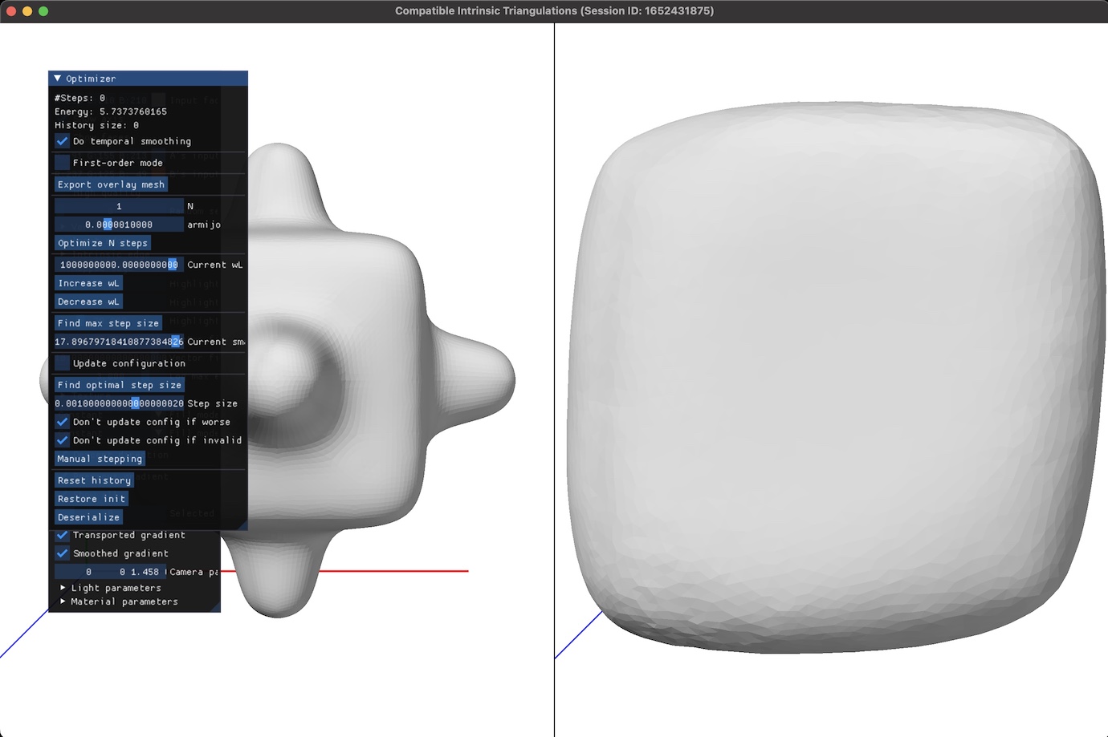1108x737 pixels.
Task: Click the N steps input field
Action: coord(119,206)
